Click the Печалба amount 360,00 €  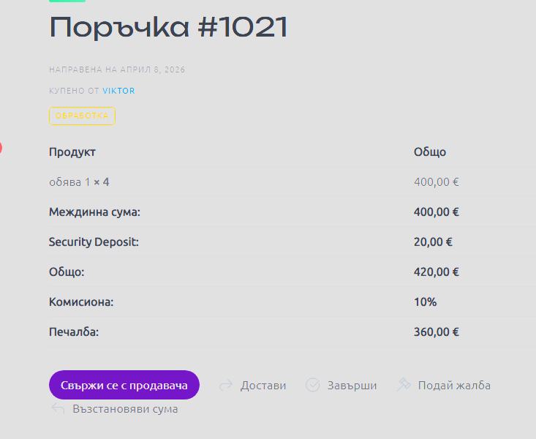tap(436, 331)
